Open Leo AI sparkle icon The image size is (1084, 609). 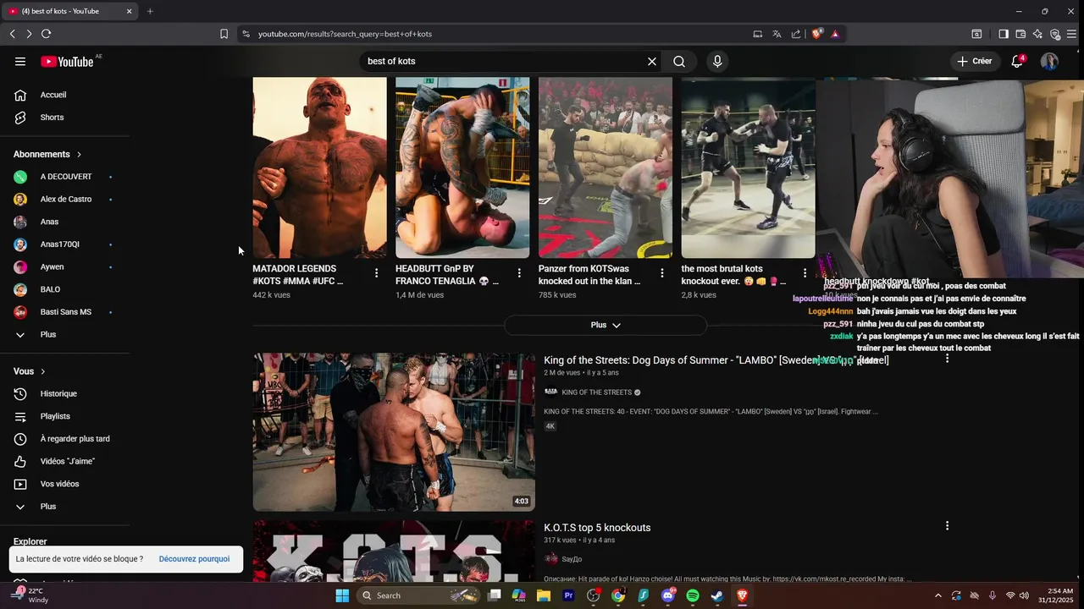[1037, 34]
